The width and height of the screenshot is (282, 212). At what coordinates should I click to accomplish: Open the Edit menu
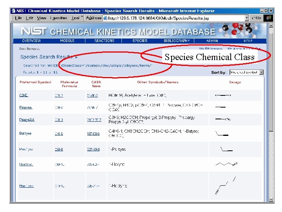click(x=29, y=18)
